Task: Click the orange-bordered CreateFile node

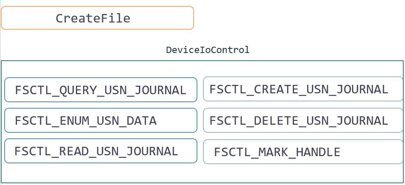Action: (x=97, y=18)
